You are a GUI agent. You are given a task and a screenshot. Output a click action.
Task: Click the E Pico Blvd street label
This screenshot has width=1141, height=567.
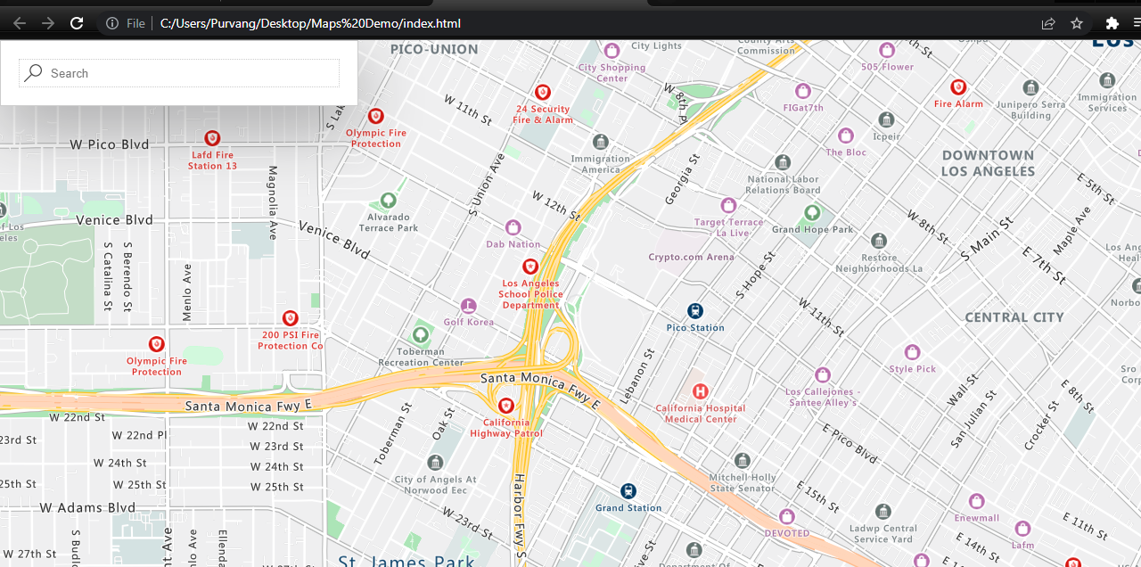point(850,443)
